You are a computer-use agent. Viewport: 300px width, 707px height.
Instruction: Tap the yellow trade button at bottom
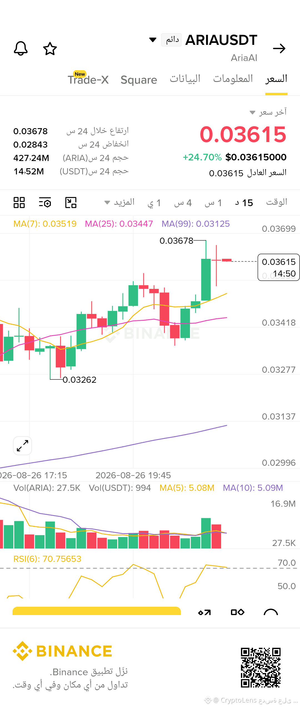[97, 610]
